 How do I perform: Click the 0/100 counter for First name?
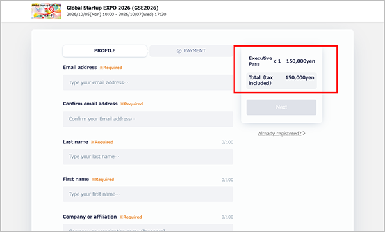[x=227, y=180]
